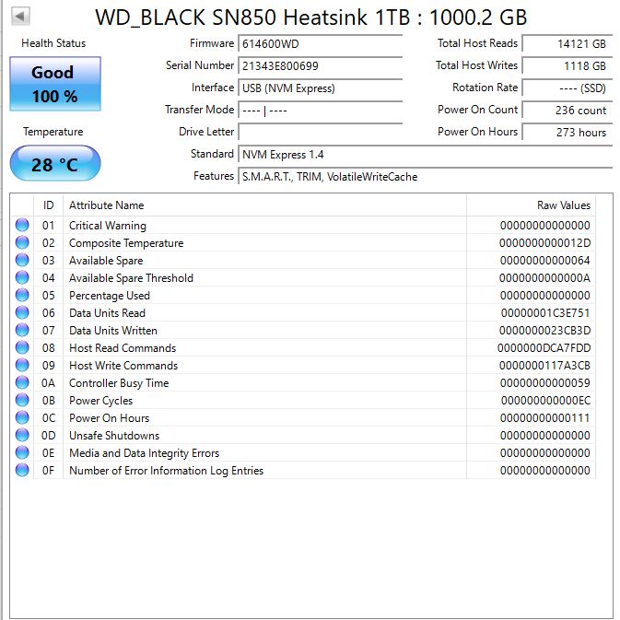Click raw value 00000001C3E751
620x620 pixels.
pos(545,313)
